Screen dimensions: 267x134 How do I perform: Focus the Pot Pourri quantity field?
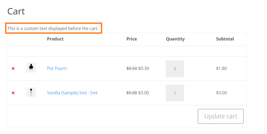coord(175,69)
